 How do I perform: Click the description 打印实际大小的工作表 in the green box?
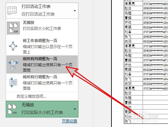pyautogui.click(x=42, y=112)
